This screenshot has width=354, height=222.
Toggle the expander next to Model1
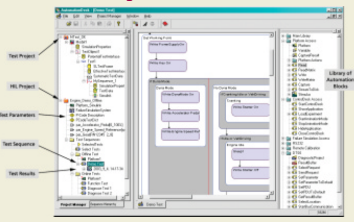click(x=67, y=42)
